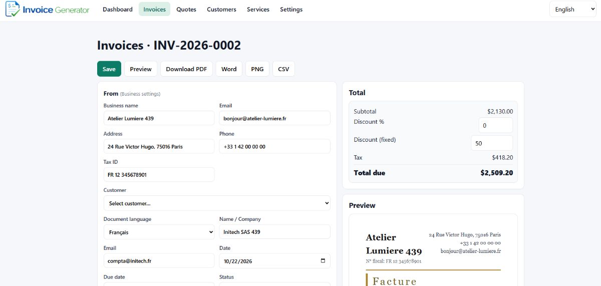This screenshot has height=286, width=601.
Task: Edit the Tax ID field
Action: pyautogui.click(x=159, y=174)
